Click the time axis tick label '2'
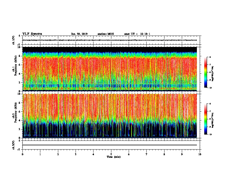Screen dimensions: 225x173 (x=58, y=154)
